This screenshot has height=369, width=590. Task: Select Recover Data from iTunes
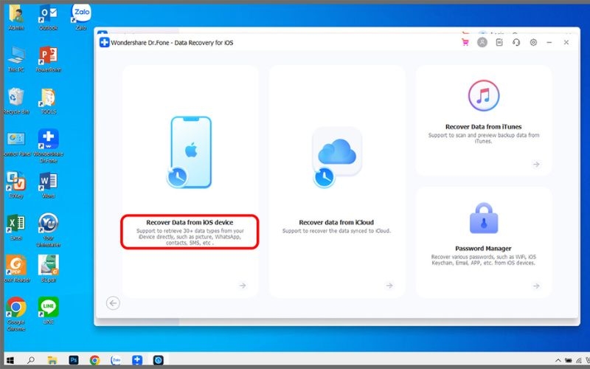484,126
